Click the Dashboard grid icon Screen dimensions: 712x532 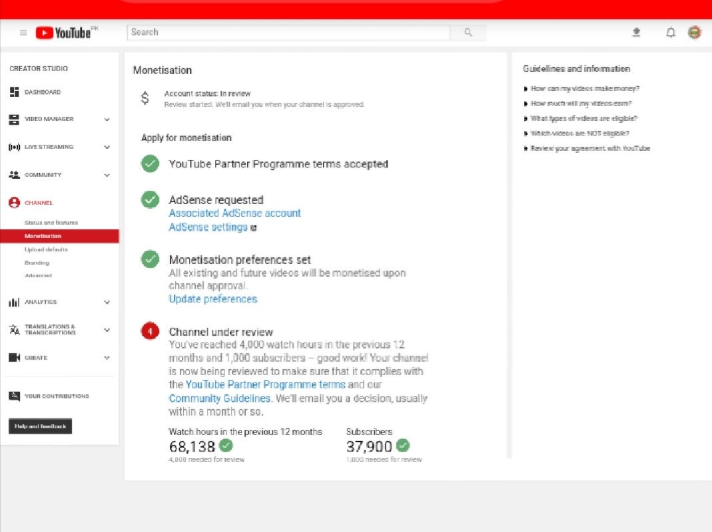[x=14, y=92]
